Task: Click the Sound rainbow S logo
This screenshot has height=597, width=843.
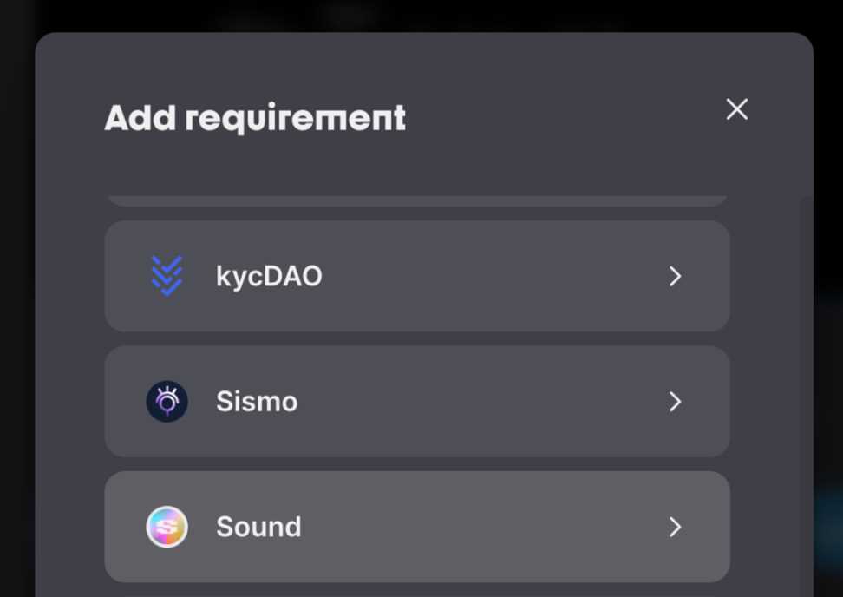Action: point(167,527)
